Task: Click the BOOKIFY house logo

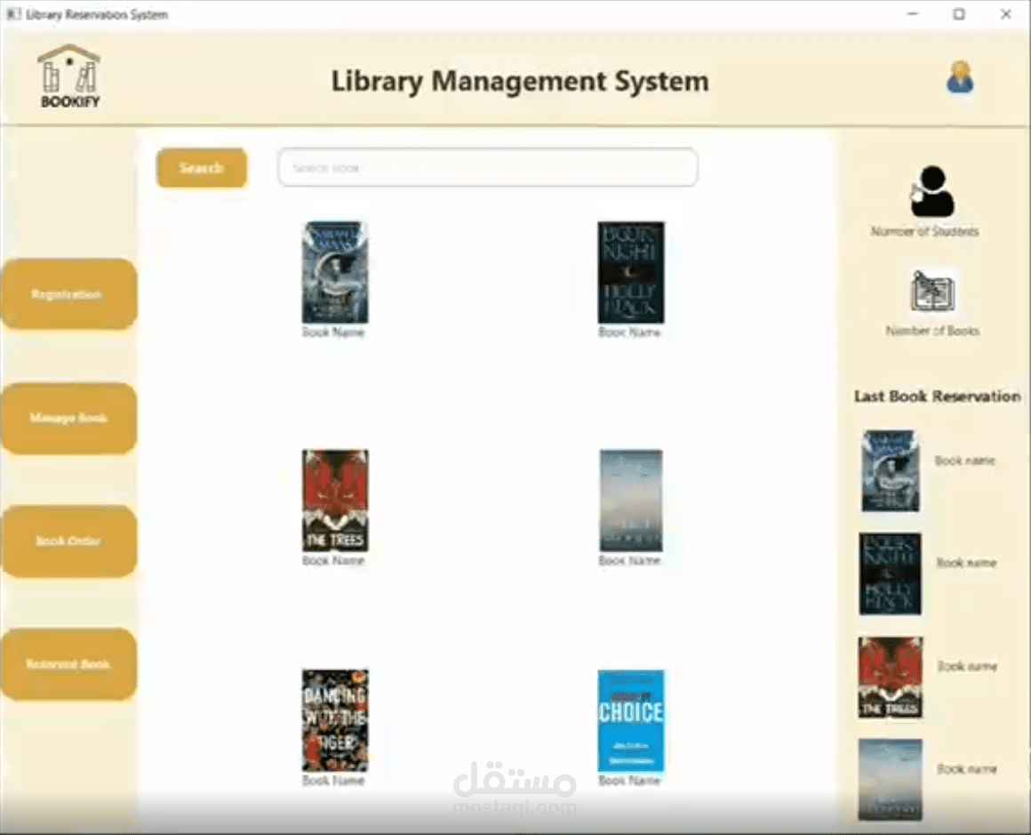Action: click(69, 76)
